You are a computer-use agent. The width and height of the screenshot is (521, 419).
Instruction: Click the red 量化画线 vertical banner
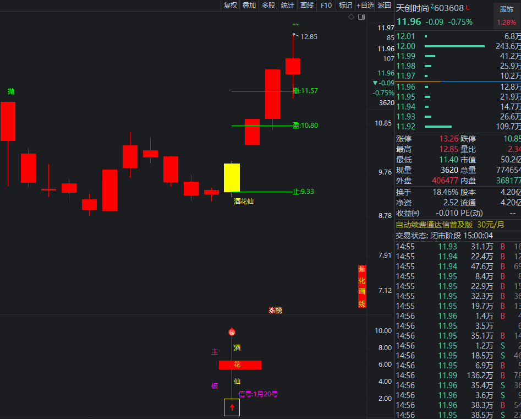(361, 286)
